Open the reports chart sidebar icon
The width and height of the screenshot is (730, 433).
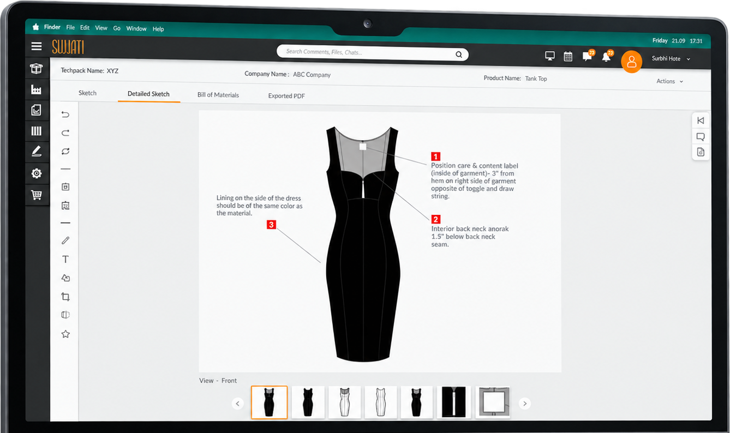(37, 110)
